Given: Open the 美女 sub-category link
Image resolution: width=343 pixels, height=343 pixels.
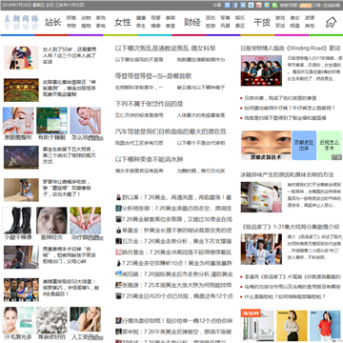Looking at the screenshot, I should pyautogui.click(x=294, y=18).
